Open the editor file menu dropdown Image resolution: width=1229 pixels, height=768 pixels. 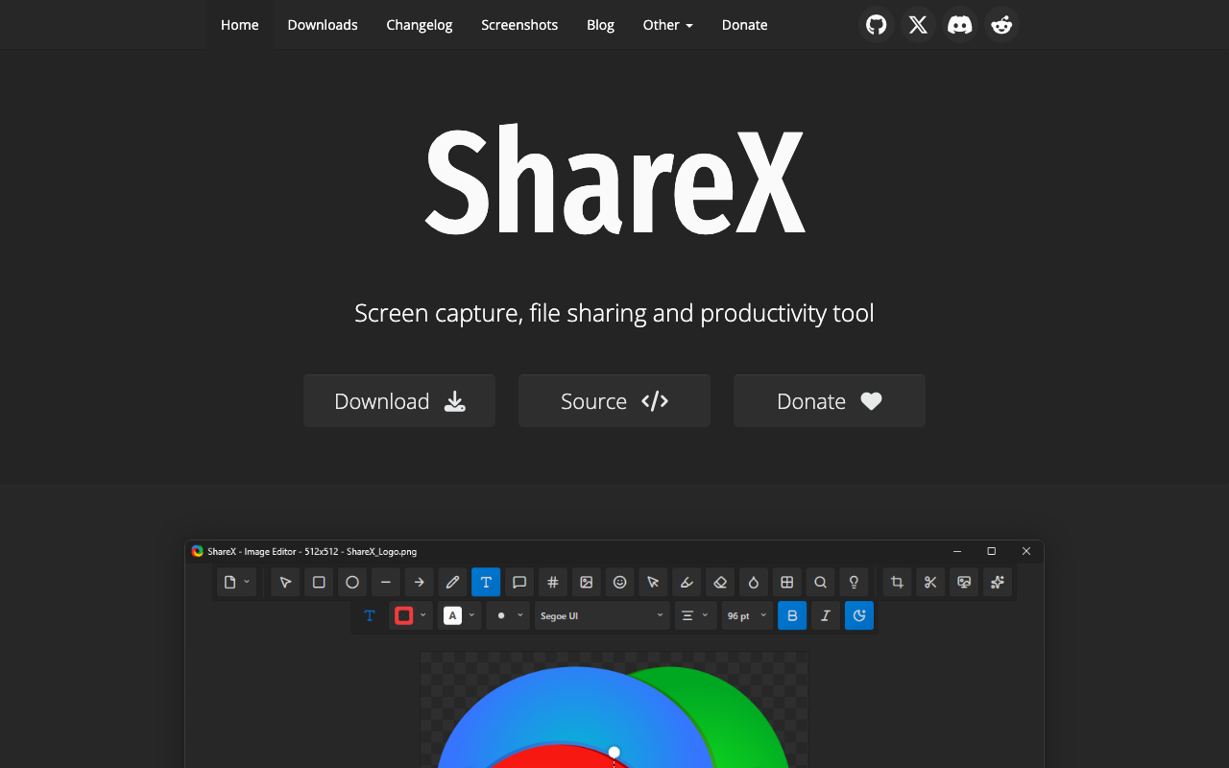coord(236,582)
